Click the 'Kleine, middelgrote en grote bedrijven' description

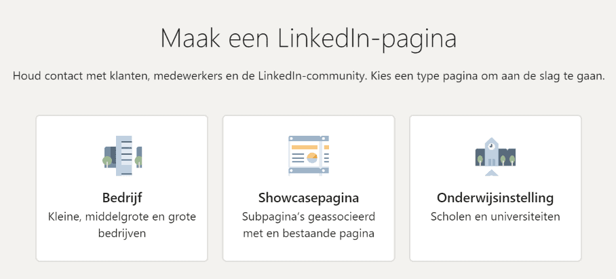121,225
